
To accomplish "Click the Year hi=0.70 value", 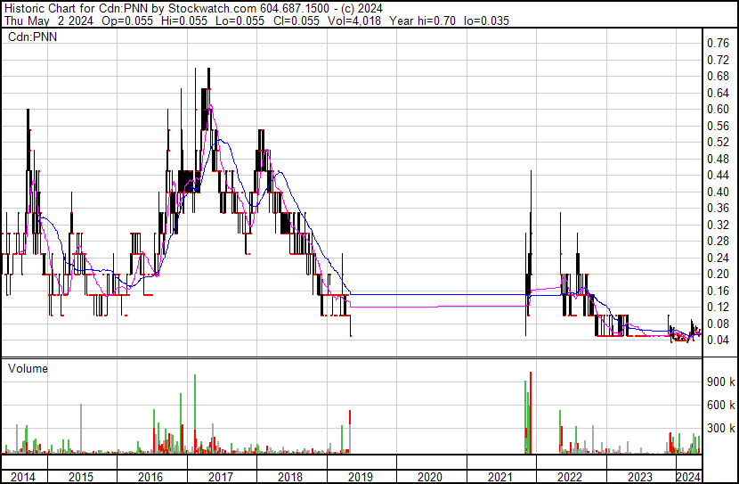I will [x=422, y=21].
